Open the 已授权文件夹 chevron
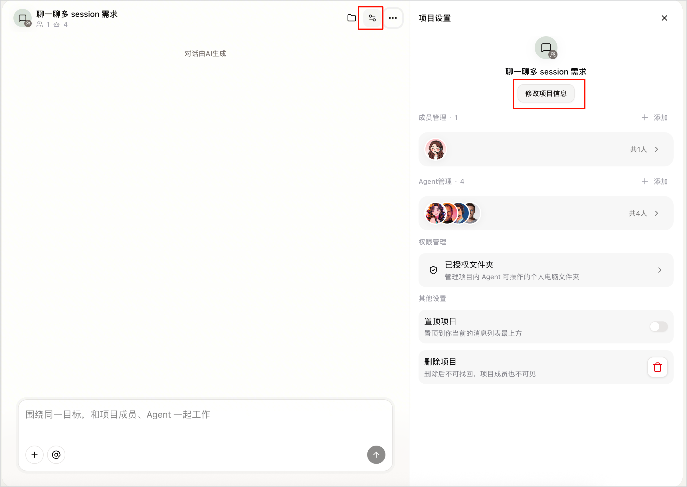Image resolution: width=687 pixels, height=487 pixels. [x=659, y=270]
